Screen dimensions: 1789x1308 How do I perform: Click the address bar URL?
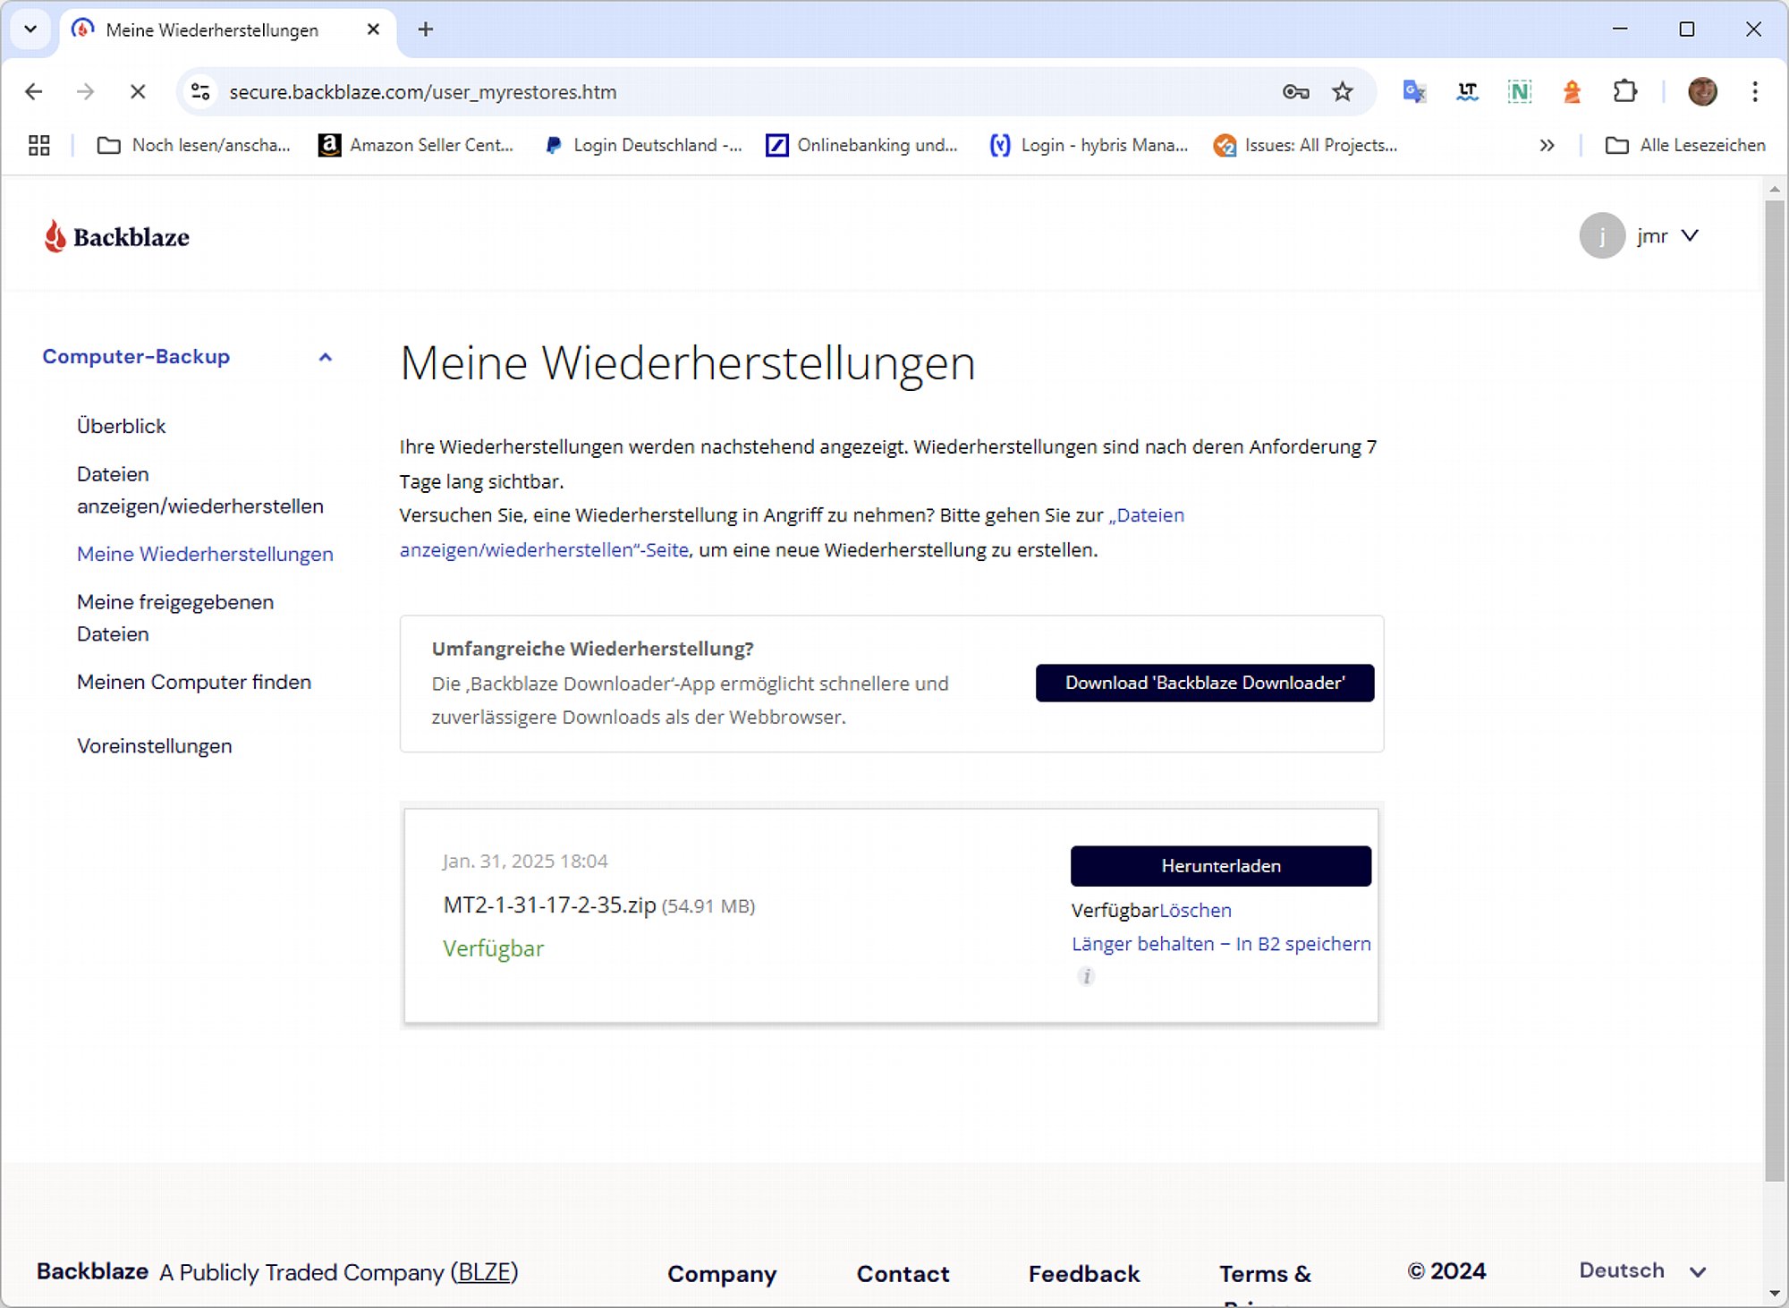[423, 92]
